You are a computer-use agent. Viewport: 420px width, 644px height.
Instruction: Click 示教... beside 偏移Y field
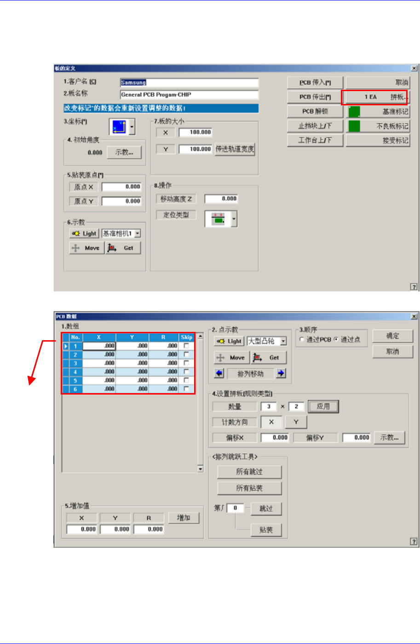(x=389, y=437)
